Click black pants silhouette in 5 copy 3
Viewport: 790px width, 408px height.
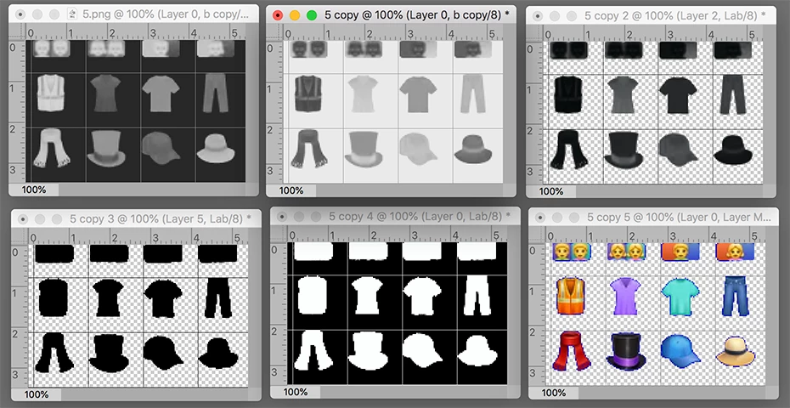click(x=218, y=297)
